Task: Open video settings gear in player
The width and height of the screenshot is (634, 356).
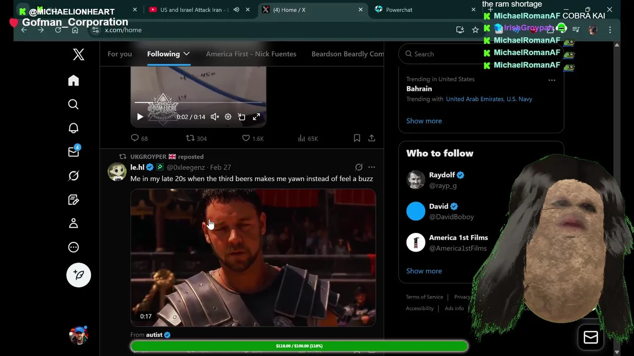Action: (228, 117)
